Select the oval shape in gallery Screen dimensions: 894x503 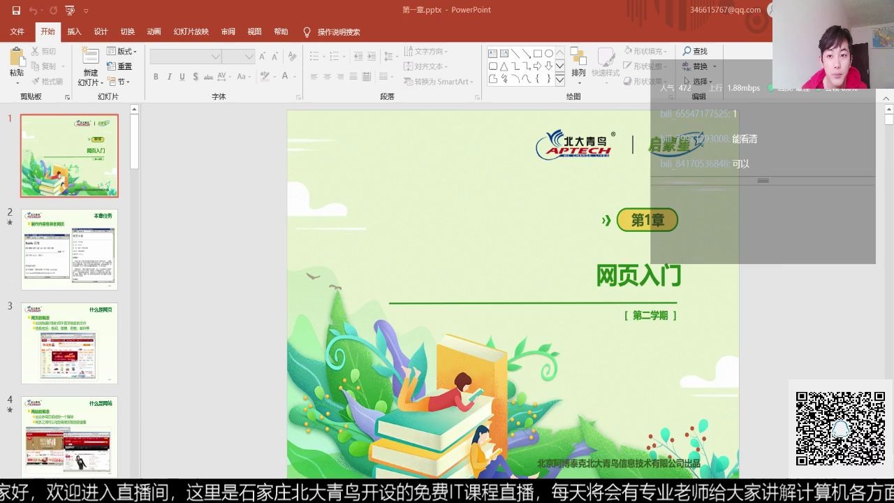coord(548,54)
